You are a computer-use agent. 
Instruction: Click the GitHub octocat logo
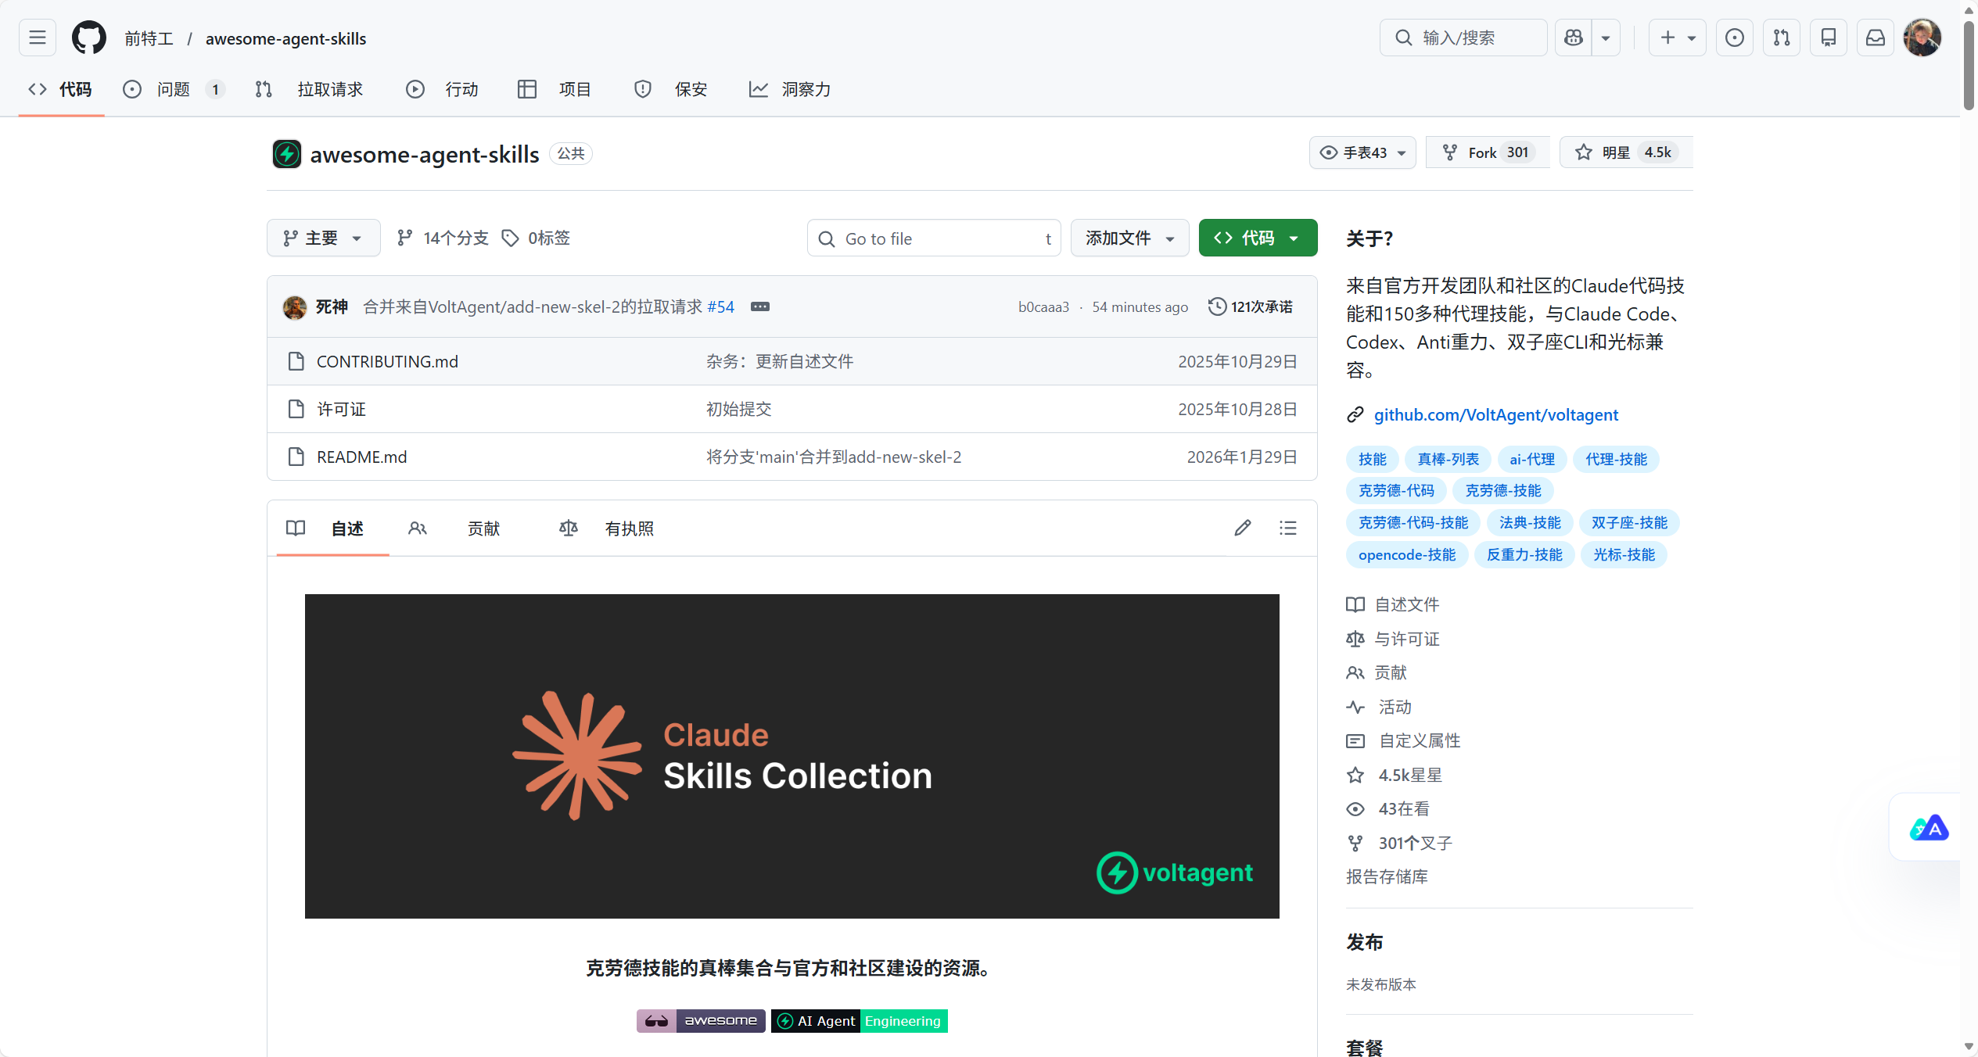click(x=88, y=38)
